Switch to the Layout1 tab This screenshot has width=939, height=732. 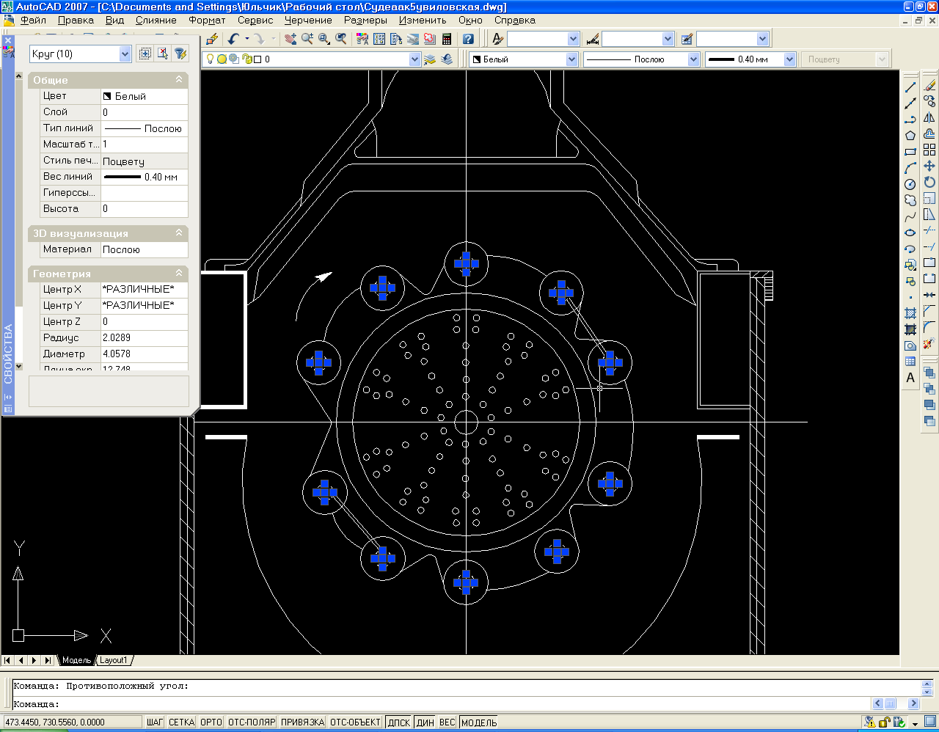coord(114,660)
